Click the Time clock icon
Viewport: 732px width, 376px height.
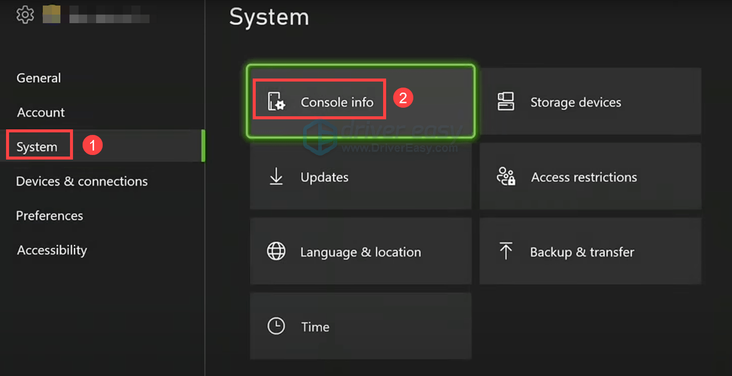click(276, 326)
